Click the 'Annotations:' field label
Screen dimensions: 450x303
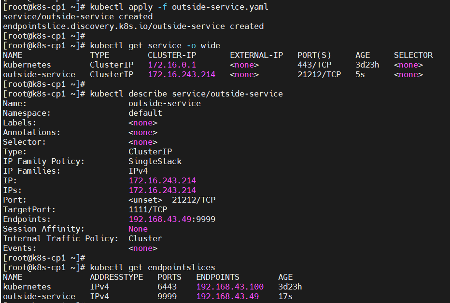point(31,132)
